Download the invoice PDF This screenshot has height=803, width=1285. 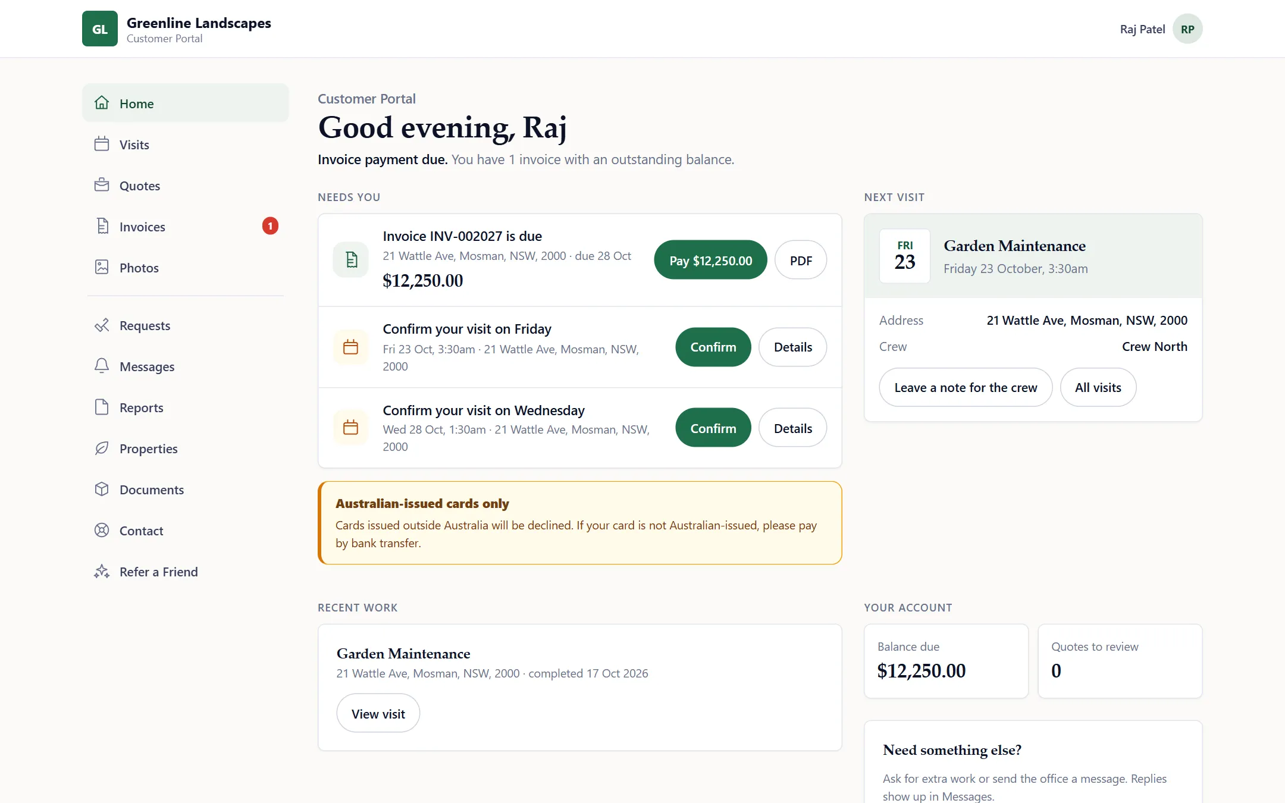coord(801,260)
